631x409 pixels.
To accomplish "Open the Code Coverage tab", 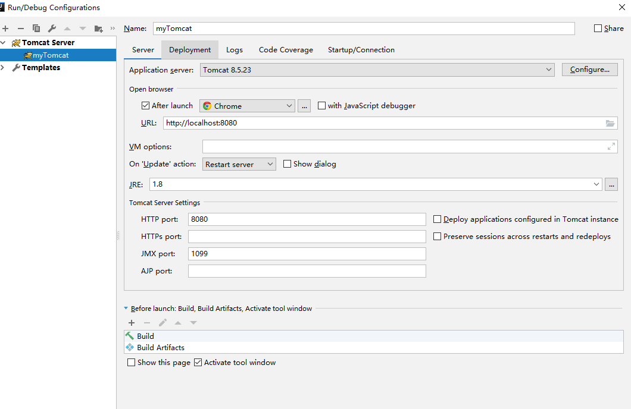I will [286, 50].
